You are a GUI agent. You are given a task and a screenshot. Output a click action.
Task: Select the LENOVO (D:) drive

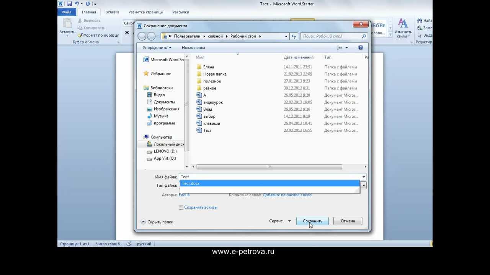click(162, 151)
